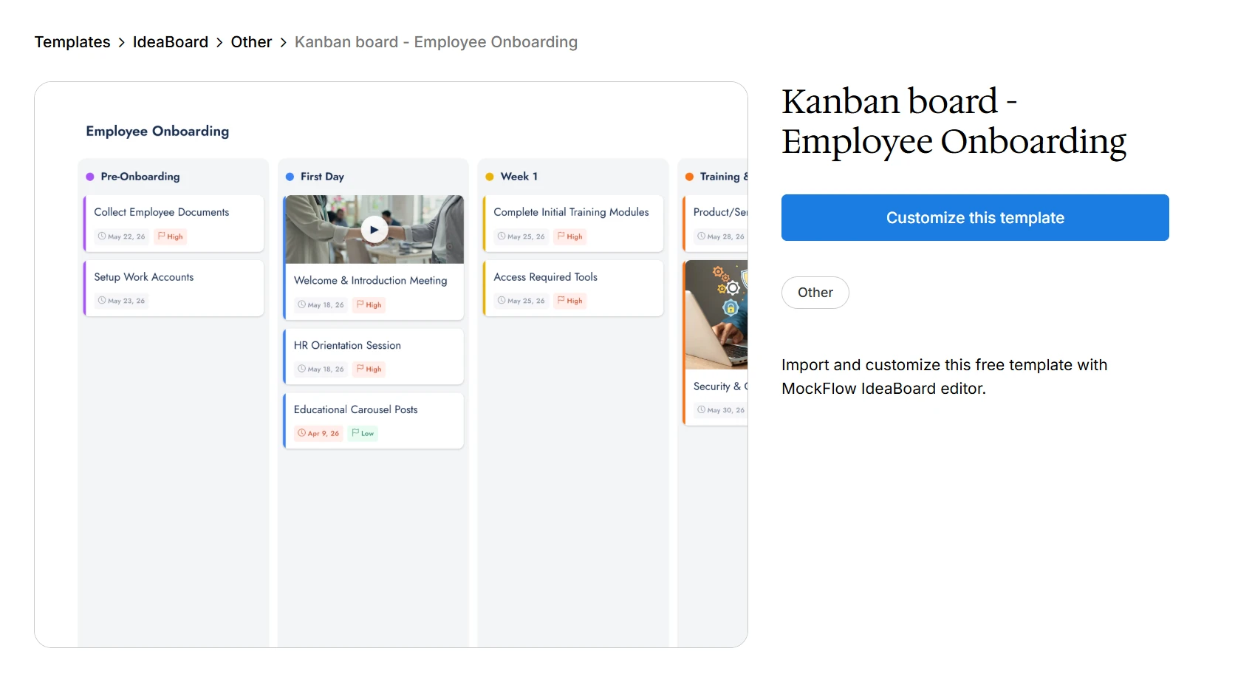Viewport: 1235px width, 685px height.
Task: Click the May 30, 26 date badge
Action: click(x=721, y=410)
